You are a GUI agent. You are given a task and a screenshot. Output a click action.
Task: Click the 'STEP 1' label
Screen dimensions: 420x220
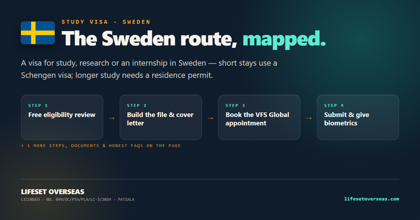point(38,105)
